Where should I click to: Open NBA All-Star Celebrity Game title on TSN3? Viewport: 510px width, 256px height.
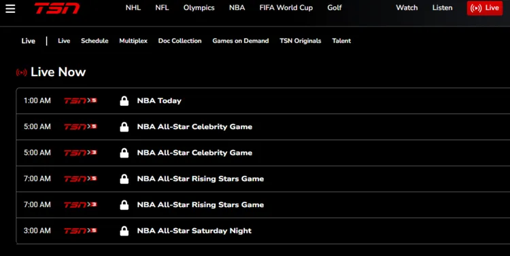195,153
